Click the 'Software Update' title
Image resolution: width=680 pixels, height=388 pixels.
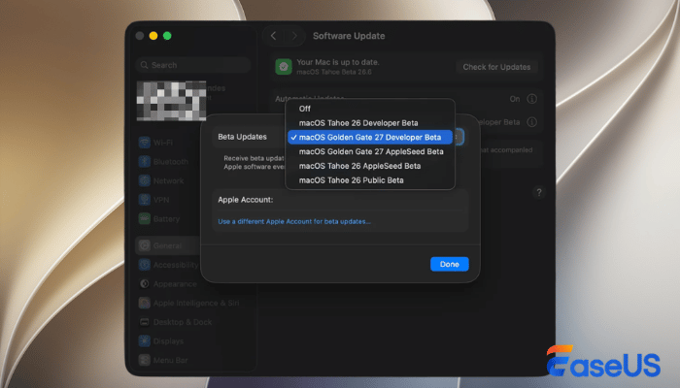(349, 36)
